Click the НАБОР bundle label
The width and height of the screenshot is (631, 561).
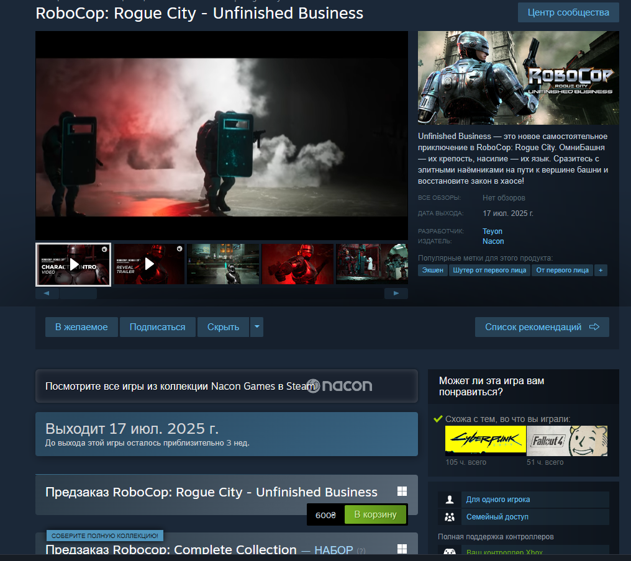pos(334,550)
